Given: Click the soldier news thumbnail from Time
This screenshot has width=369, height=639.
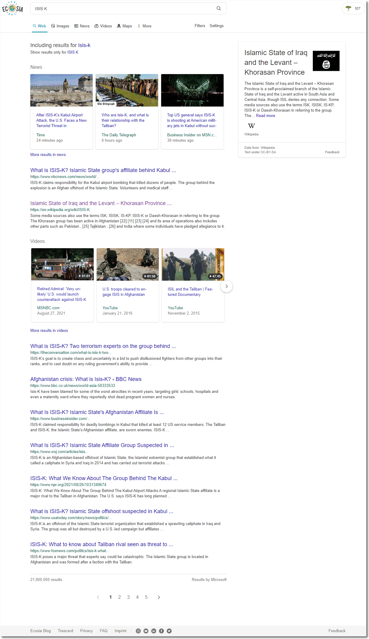Looking at the screenshot, I should coord(62,90).
